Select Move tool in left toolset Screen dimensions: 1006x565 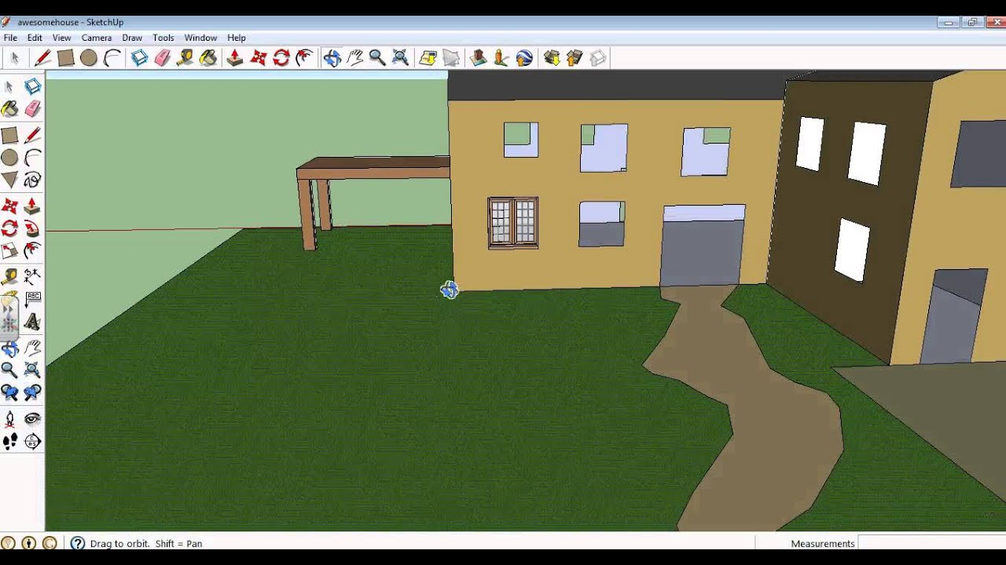9,206
